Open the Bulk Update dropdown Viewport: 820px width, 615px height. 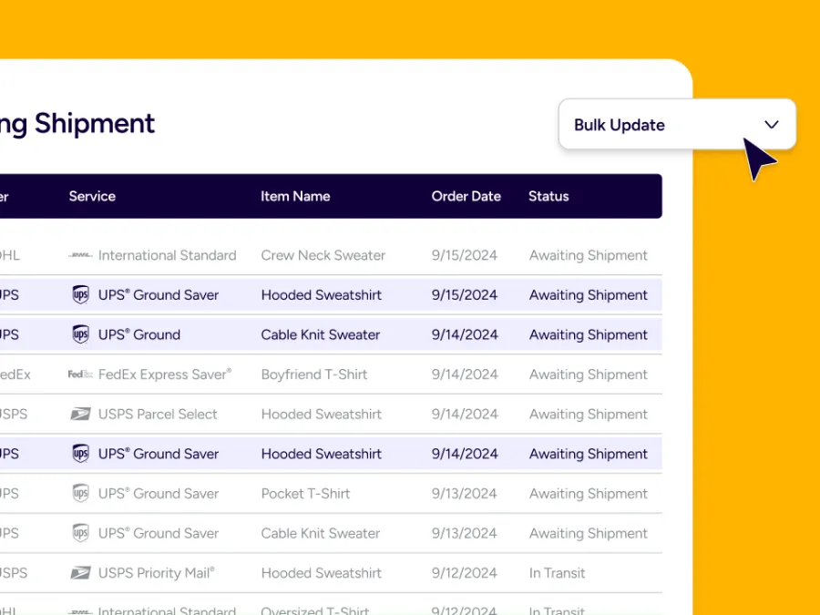click(676, 125)
